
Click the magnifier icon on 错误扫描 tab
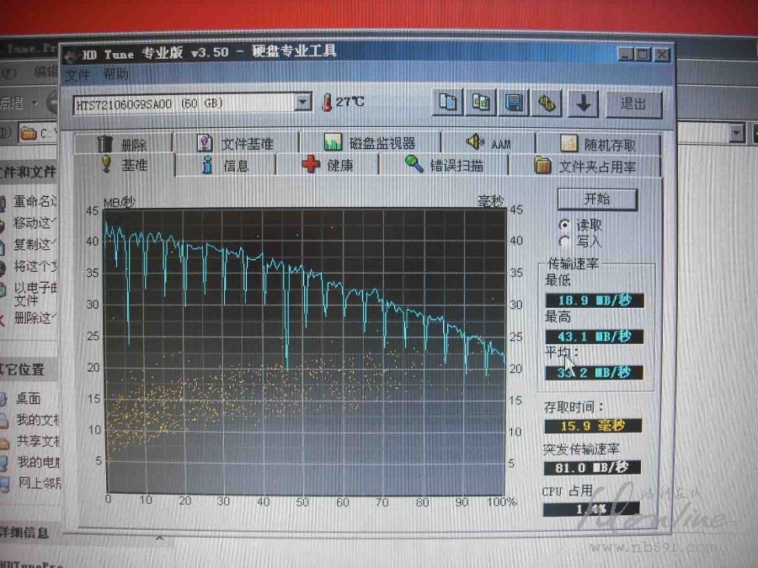click(414, 164)
